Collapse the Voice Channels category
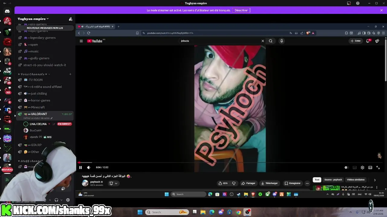 34,74
